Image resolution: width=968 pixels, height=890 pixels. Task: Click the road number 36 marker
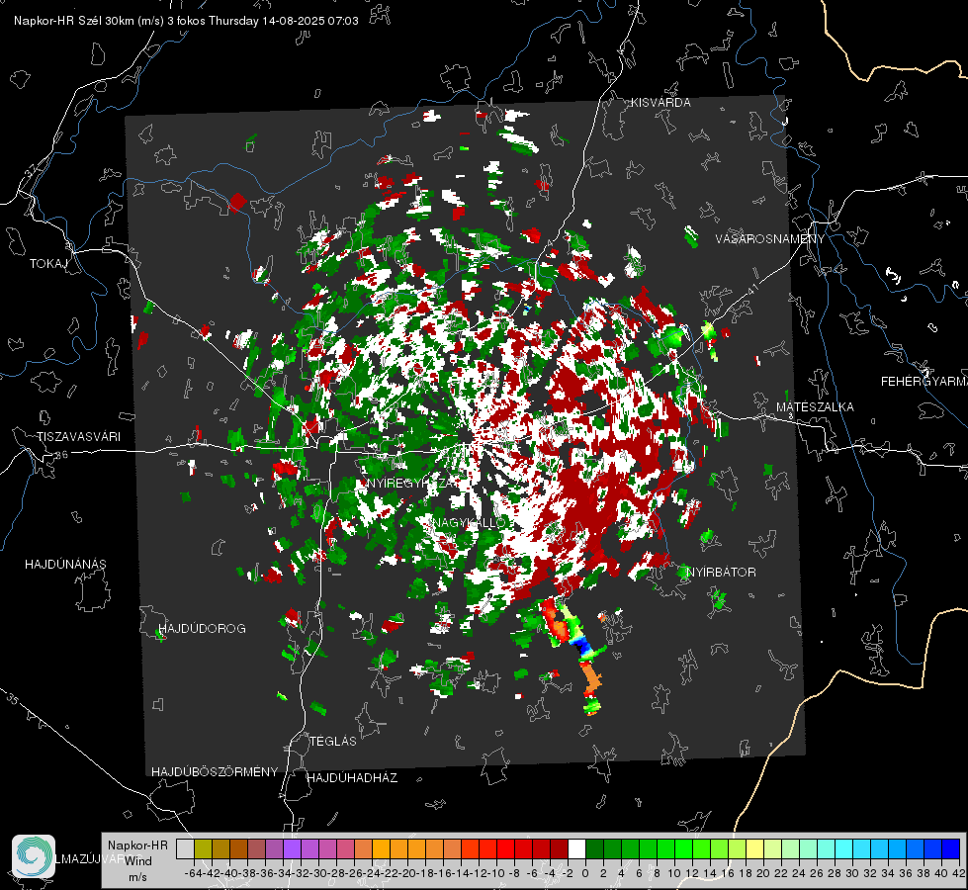61,455
